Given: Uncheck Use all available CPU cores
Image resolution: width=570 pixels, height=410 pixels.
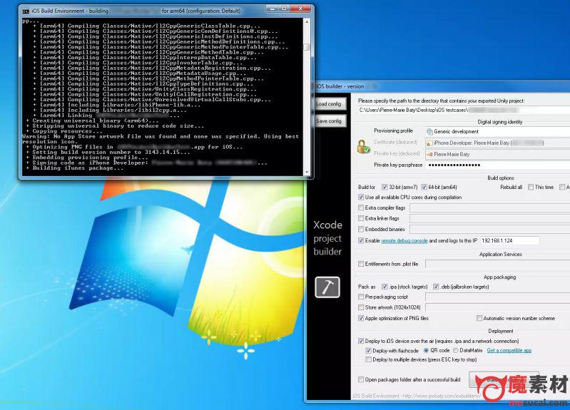Looking at the screenshot, I should 361,198.
